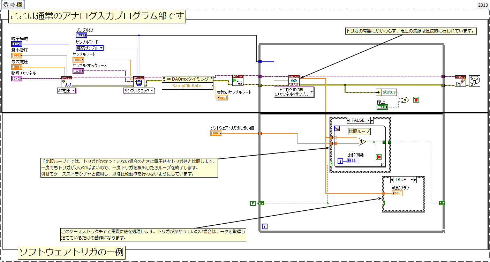Select the ソフトウェアトリガのしきい値 DBL terminal
Screen dimensions: 490x262
pos(216,133)
